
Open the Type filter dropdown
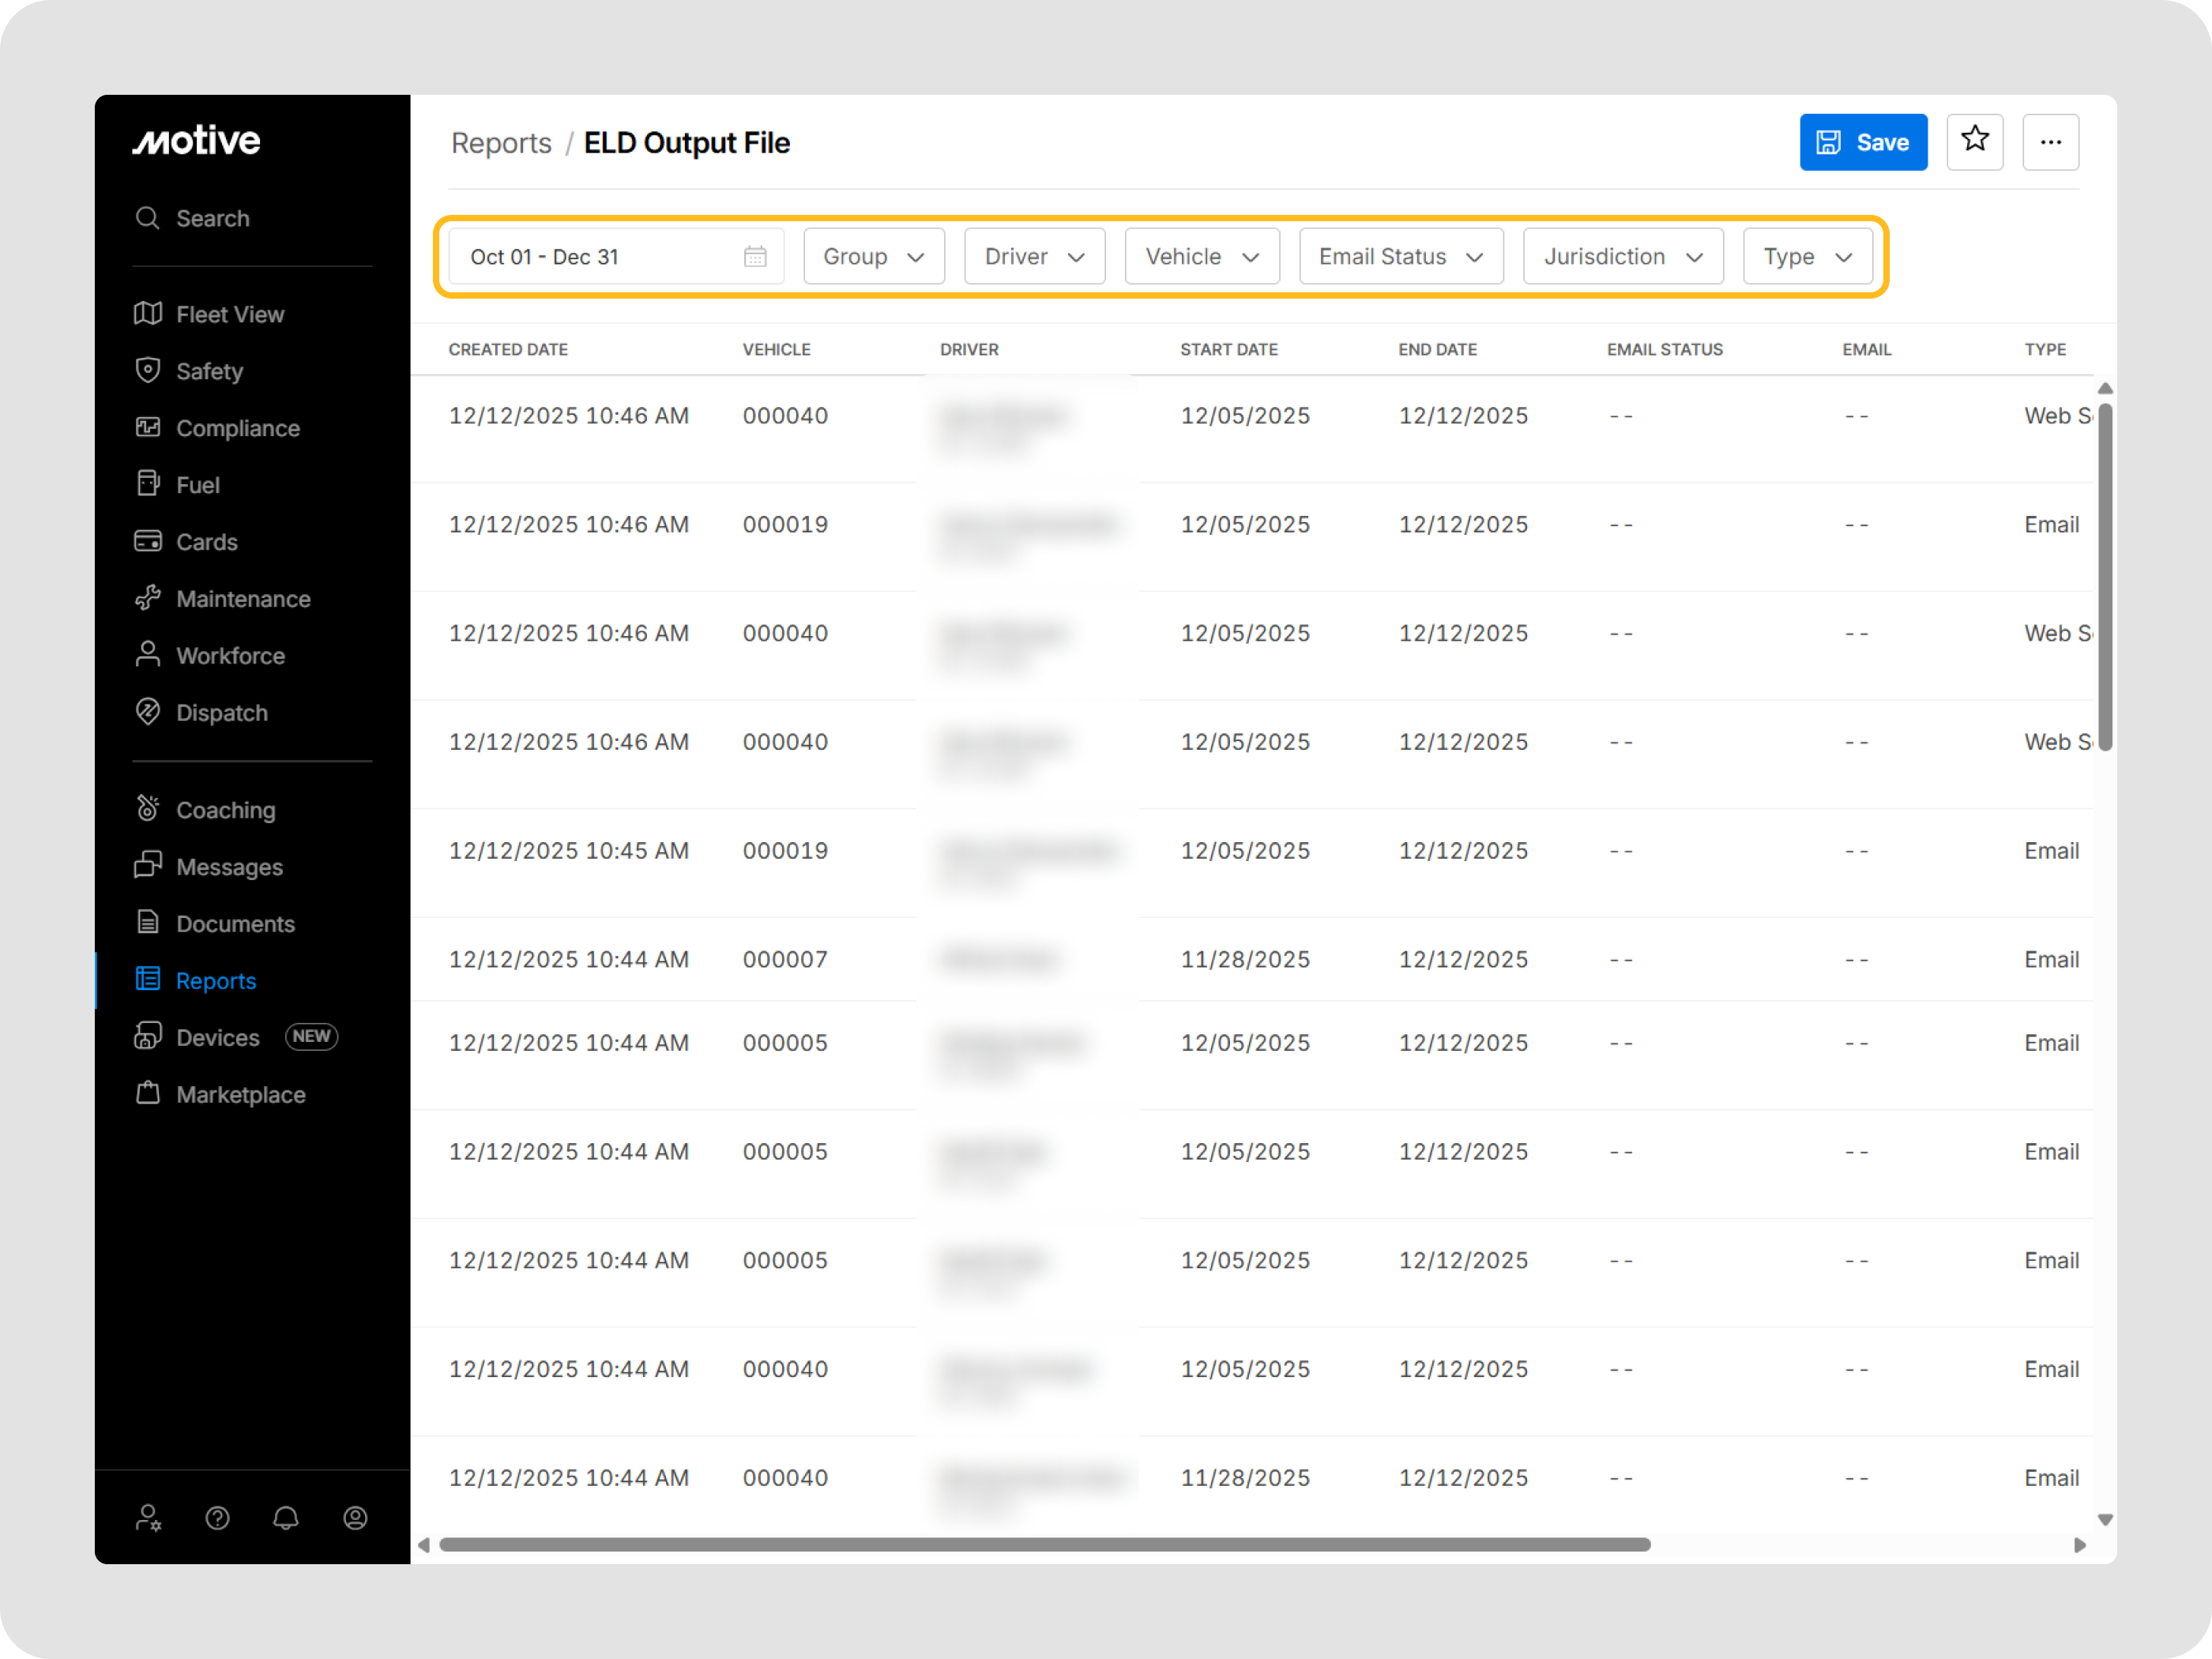click(x=1806, y=257)
